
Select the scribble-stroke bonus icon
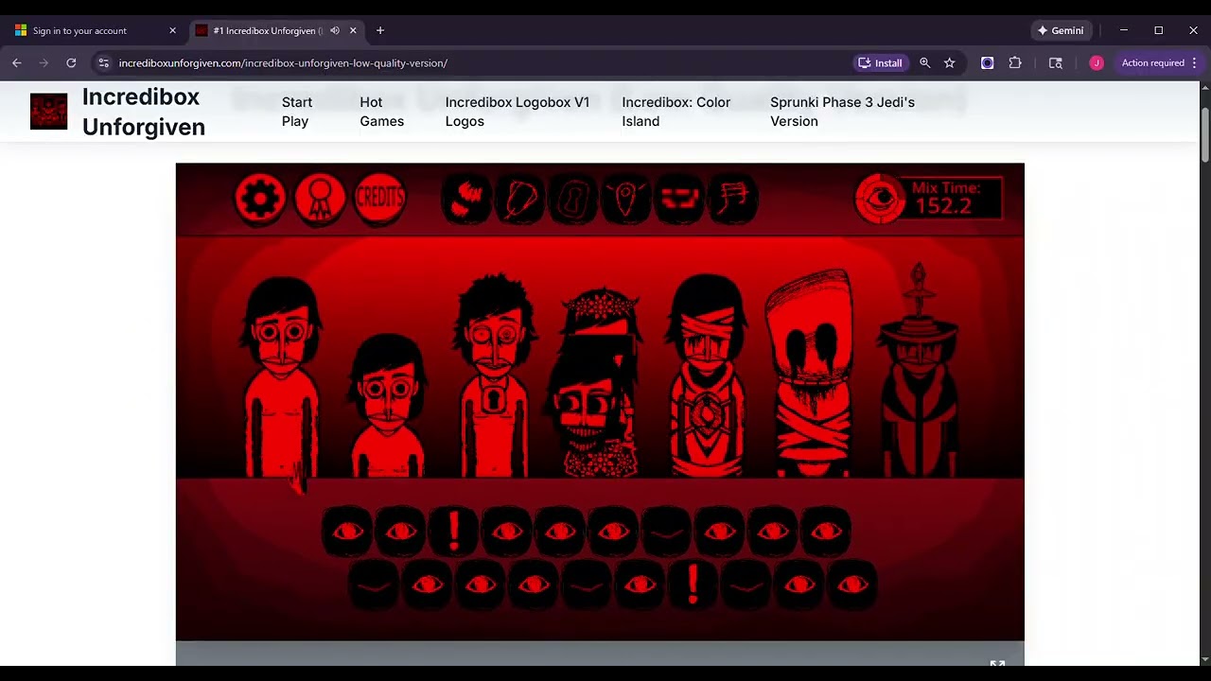coord(467,199)
